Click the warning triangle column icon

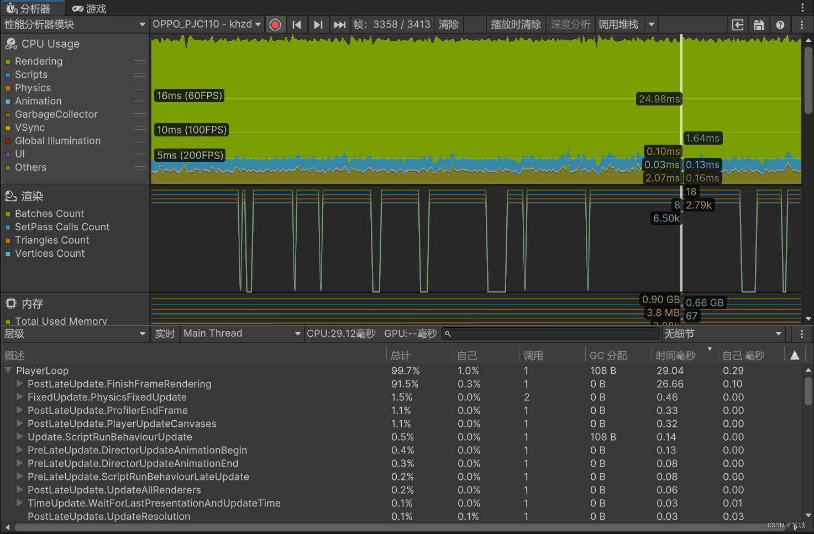[795, 355]
